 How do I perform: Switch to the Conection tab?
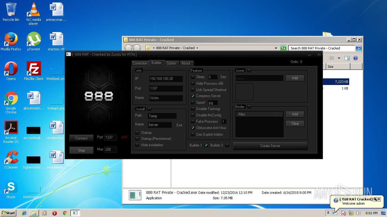point(140,63)
